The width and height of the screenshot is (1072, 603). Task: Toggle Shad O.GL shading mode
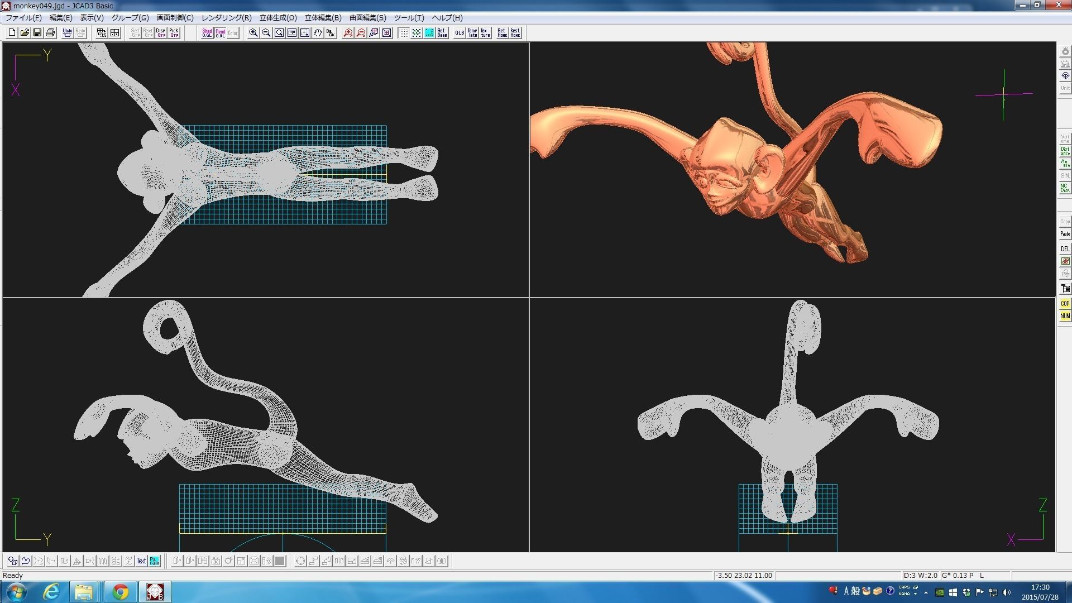point(207,33)
